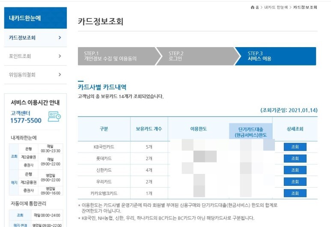Image resolution: width=331 pixels, height=227 pixels.
Task: Expand chevron next to 위임동의철회
Action: click(60, 75)
